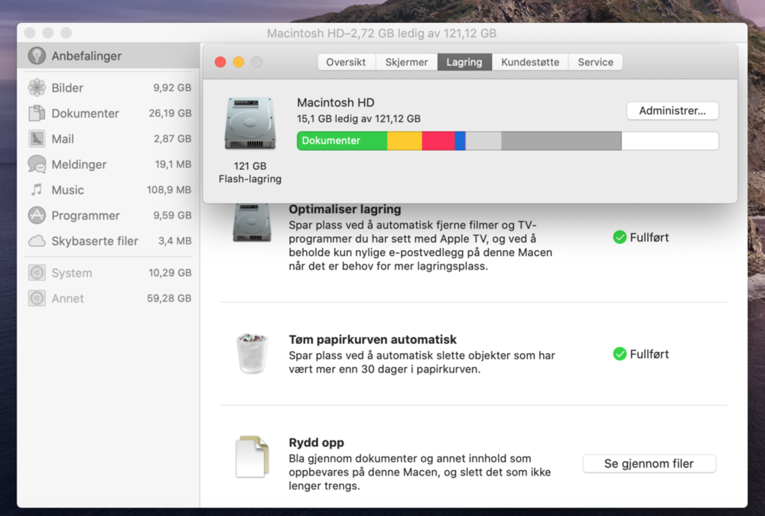
Task: Click the Optimaliser lagring hard drive icon
Action: (252, 222)
